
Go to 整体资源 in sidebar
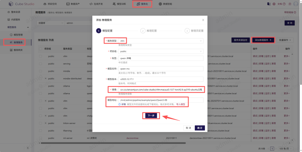(14, 12)
